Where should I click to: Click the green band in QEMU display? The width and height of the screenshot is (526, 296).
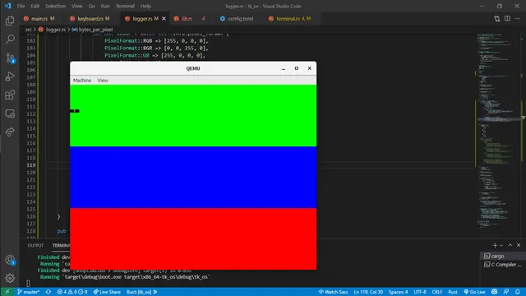click(193, 115)
